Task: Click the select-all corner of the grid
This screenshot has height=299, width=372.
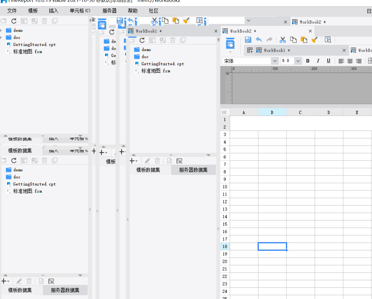Action: (x=224, y=112)
